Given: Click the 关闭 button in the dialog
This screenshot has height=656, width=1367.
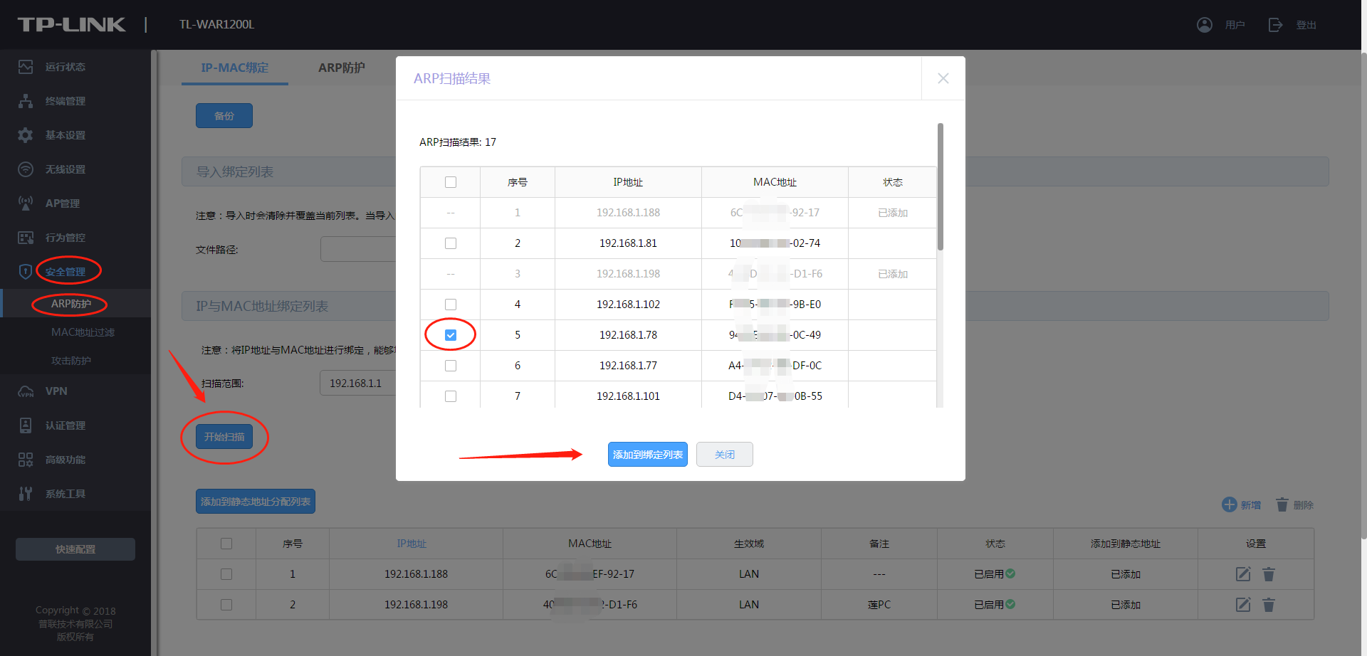Looking at the screenshot, I should (724, 455).
